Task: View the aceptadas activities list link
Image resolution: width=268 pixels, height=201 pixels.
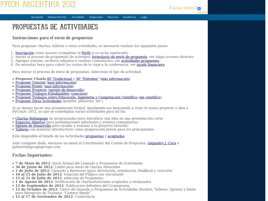Action: (x=116, y=136)
